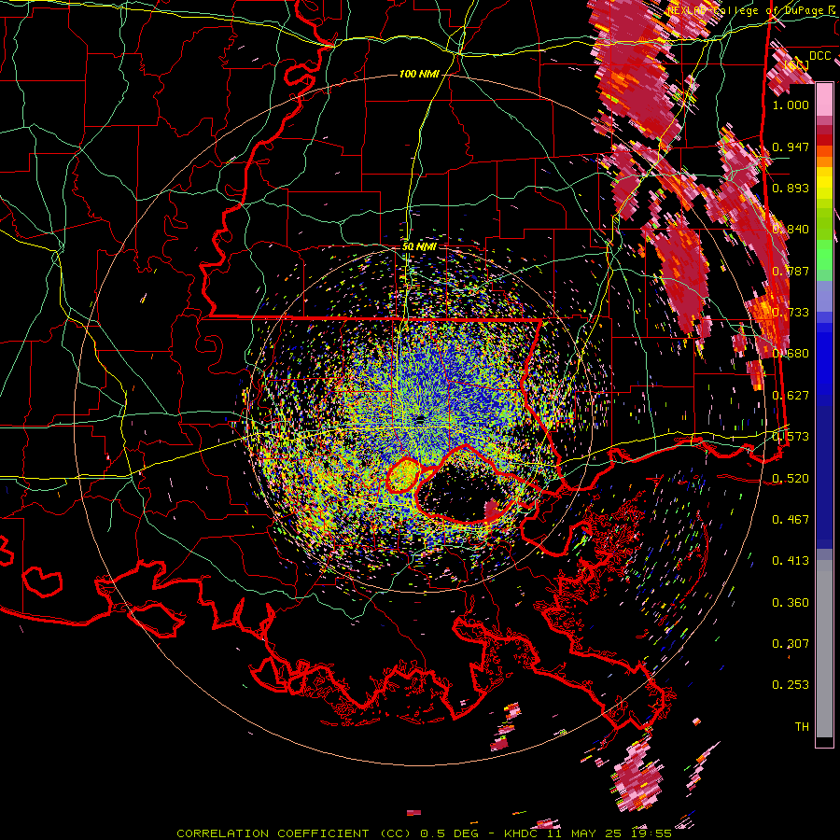The width and height of the screenshot is (840, 840).
Task: Select the 0.573 scale value
Action: coord(791,437)
